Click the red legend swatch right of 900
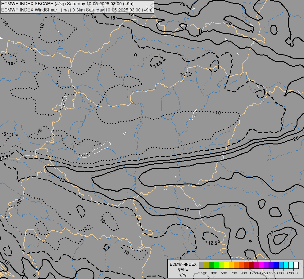The image size is (304, 279). coord(247,265)
